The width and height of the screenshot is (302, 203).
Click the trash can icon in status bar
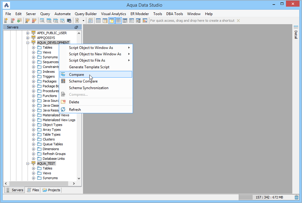tap(297, 197)
